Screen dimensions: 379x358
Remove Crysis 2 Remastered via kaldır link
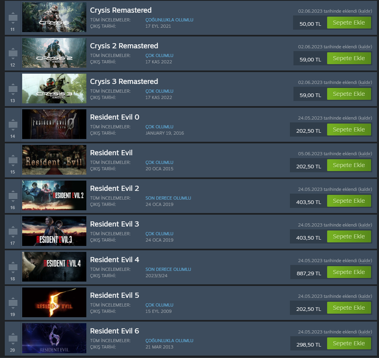365,47
